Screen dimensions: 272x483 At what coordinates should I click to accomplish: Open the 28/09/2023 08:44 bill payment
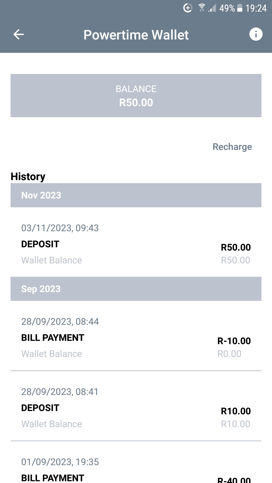(x=136, y=338)
